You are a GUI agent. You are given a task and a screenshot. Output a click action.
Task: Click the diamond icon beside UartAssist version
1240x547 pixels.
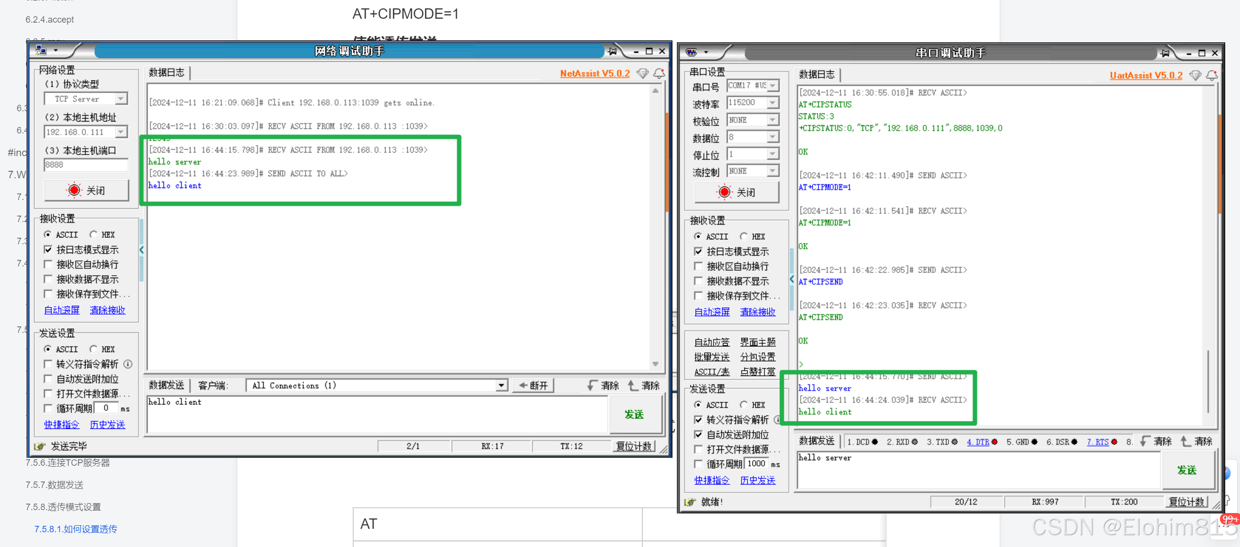click(x=1195, y=75)
